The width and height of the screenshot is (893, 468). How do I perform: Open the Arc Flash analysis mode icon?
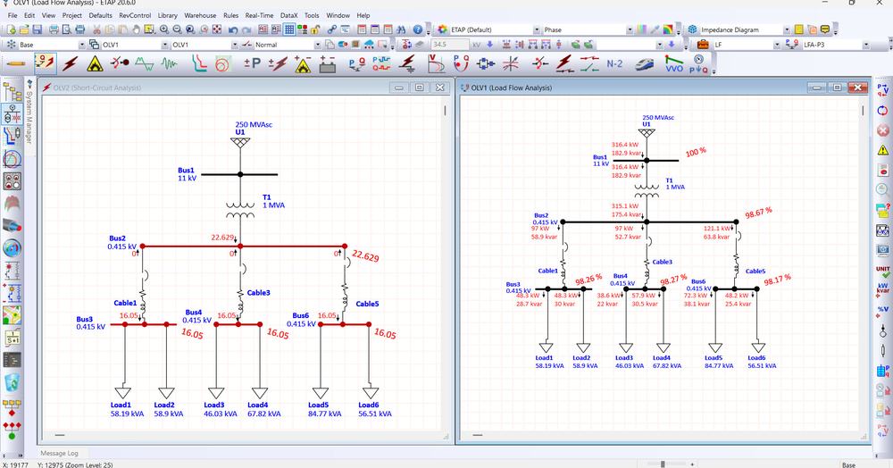click(96, 63)
